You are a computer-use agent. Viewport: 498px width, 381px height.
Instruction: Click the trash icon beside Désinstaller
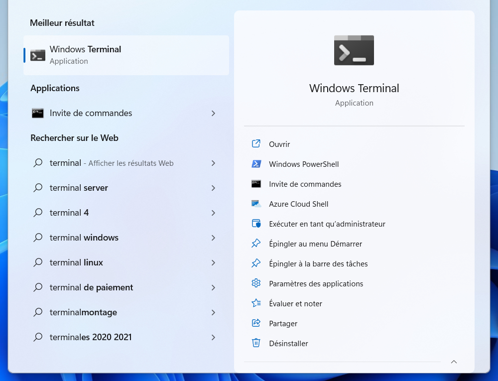pos(256,343)
